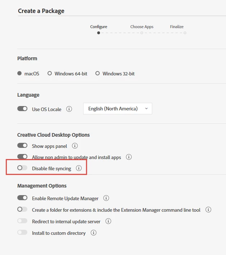Jump to the Finalize step

tap(177, 27)
